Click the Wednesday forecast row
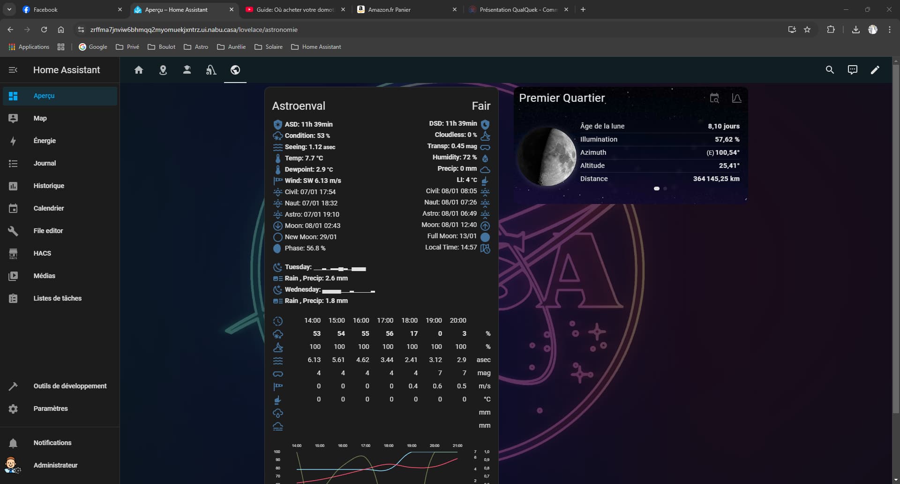The height and width of the screenshot is (484, 900). (324, 290)
